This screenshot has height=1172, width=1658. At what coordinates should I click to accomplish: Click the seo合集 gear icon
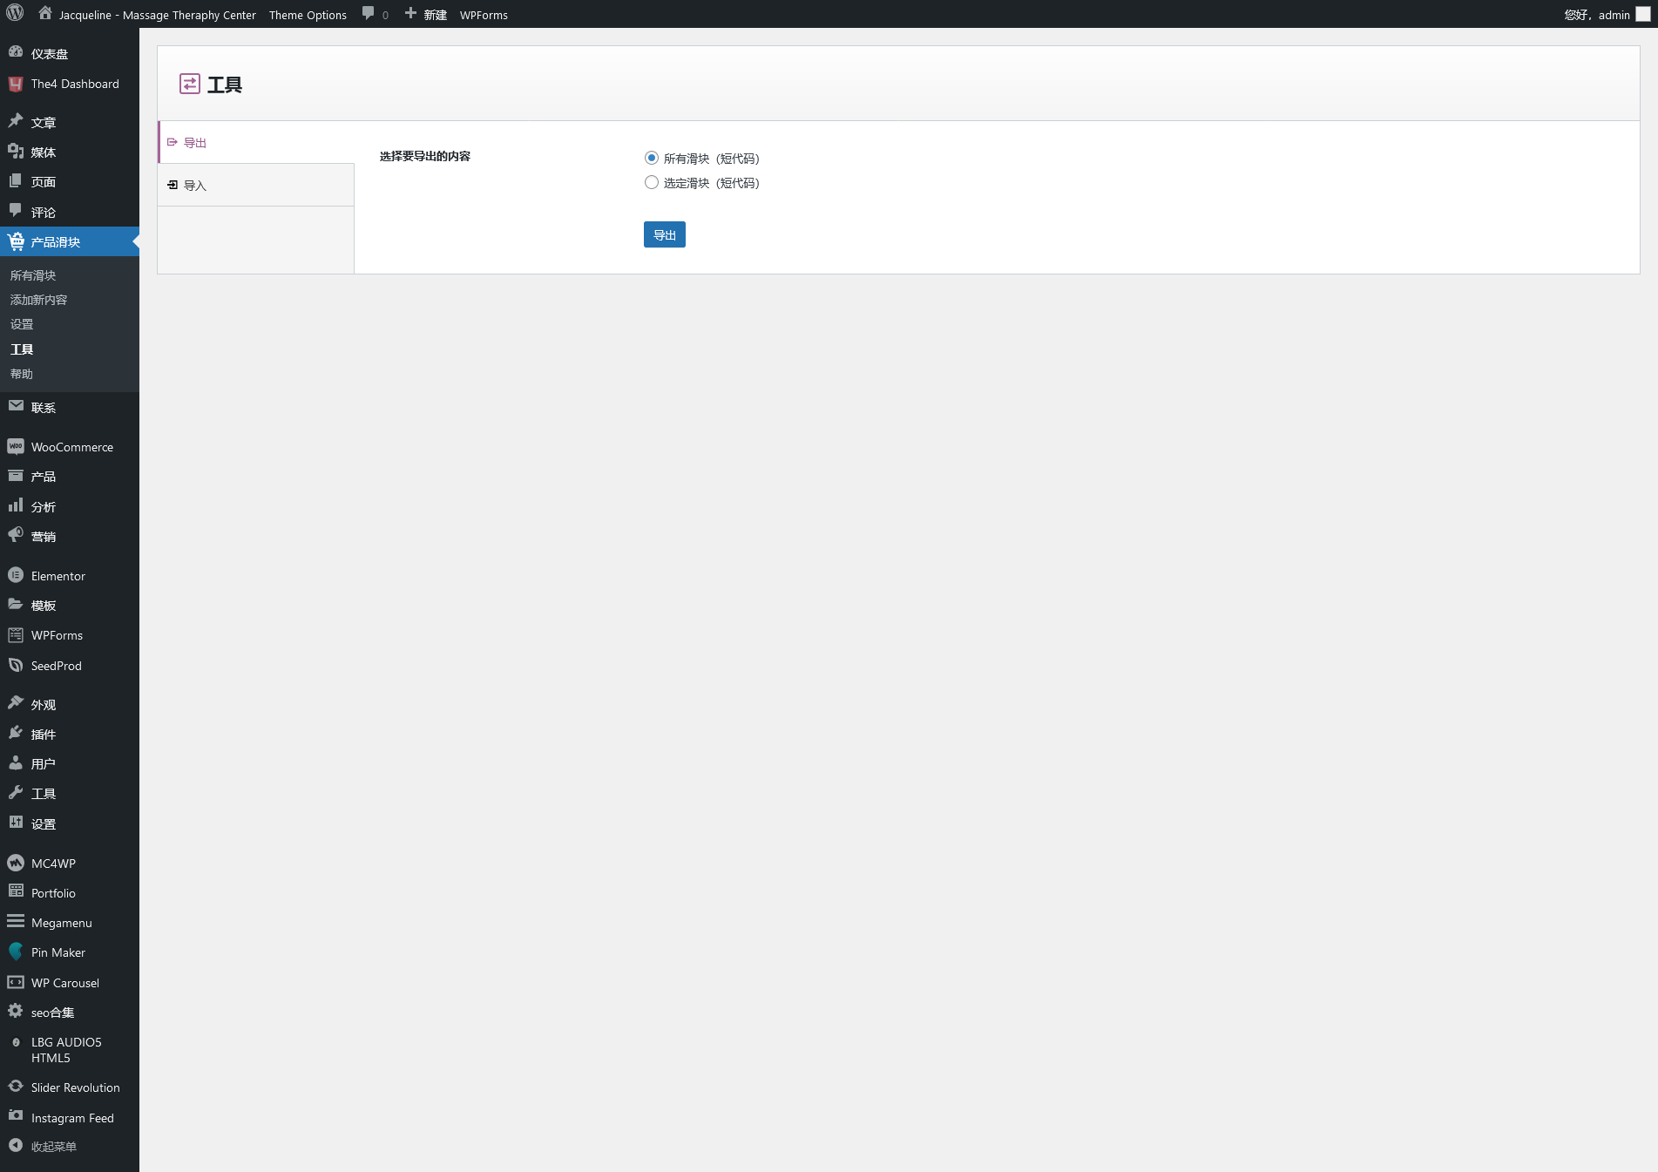click(x=16, y=1011)
